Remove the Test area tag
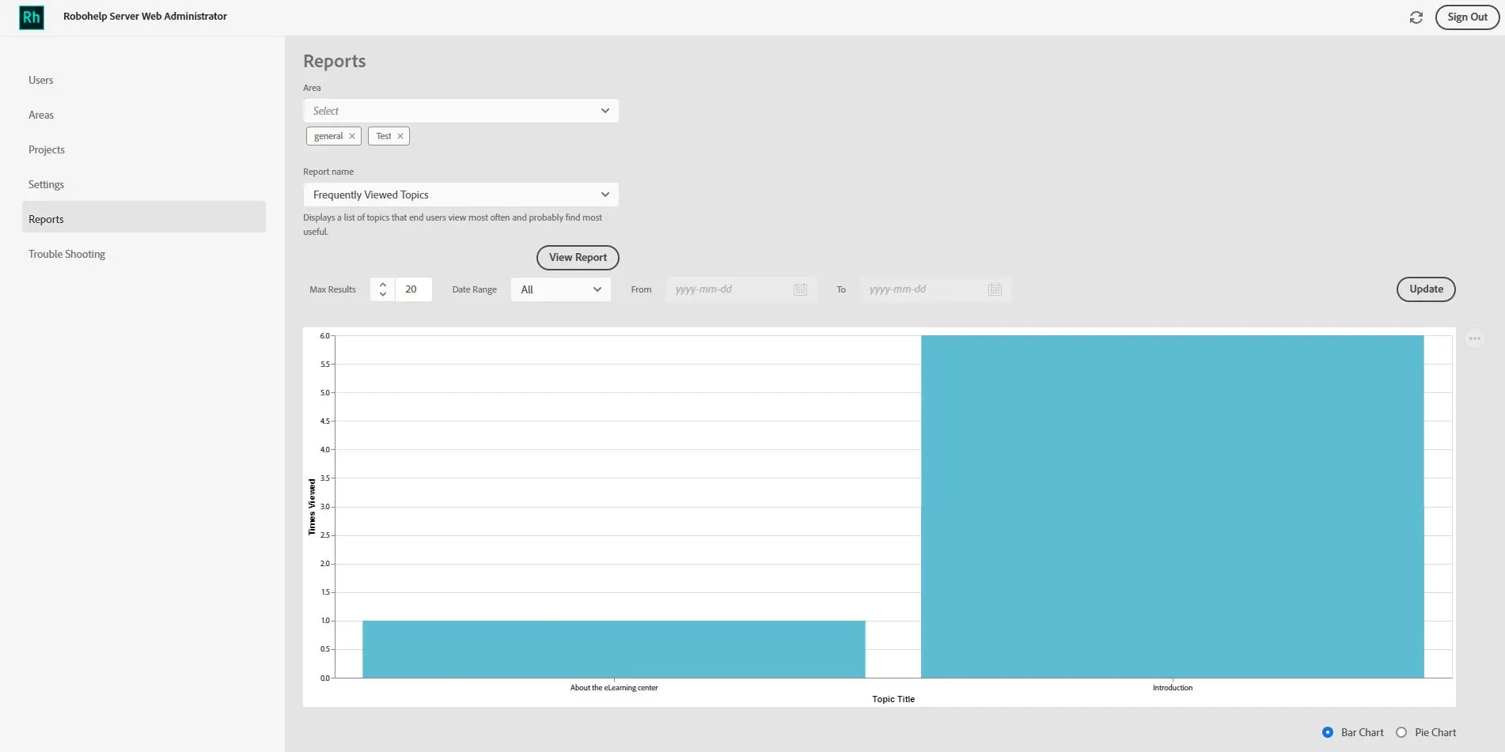Viewport: 1505px width, 752px height. [400, 136]
